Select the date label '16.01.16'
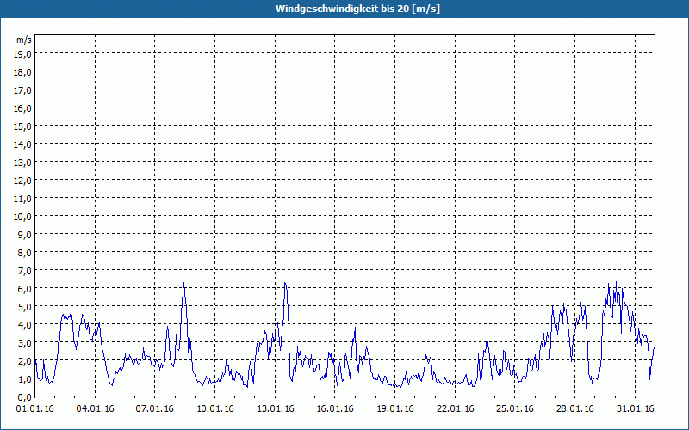This screenshot has height=430, width=689. [335, 409]
